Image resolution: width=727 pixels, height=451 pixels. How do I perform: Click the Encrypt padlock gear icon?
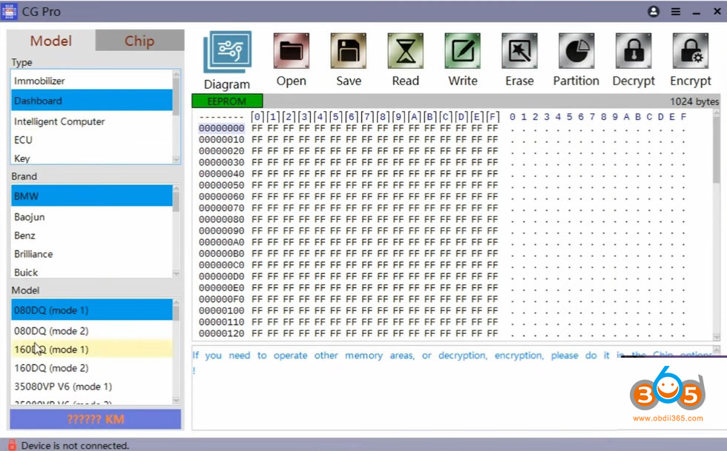pos(690,52)
